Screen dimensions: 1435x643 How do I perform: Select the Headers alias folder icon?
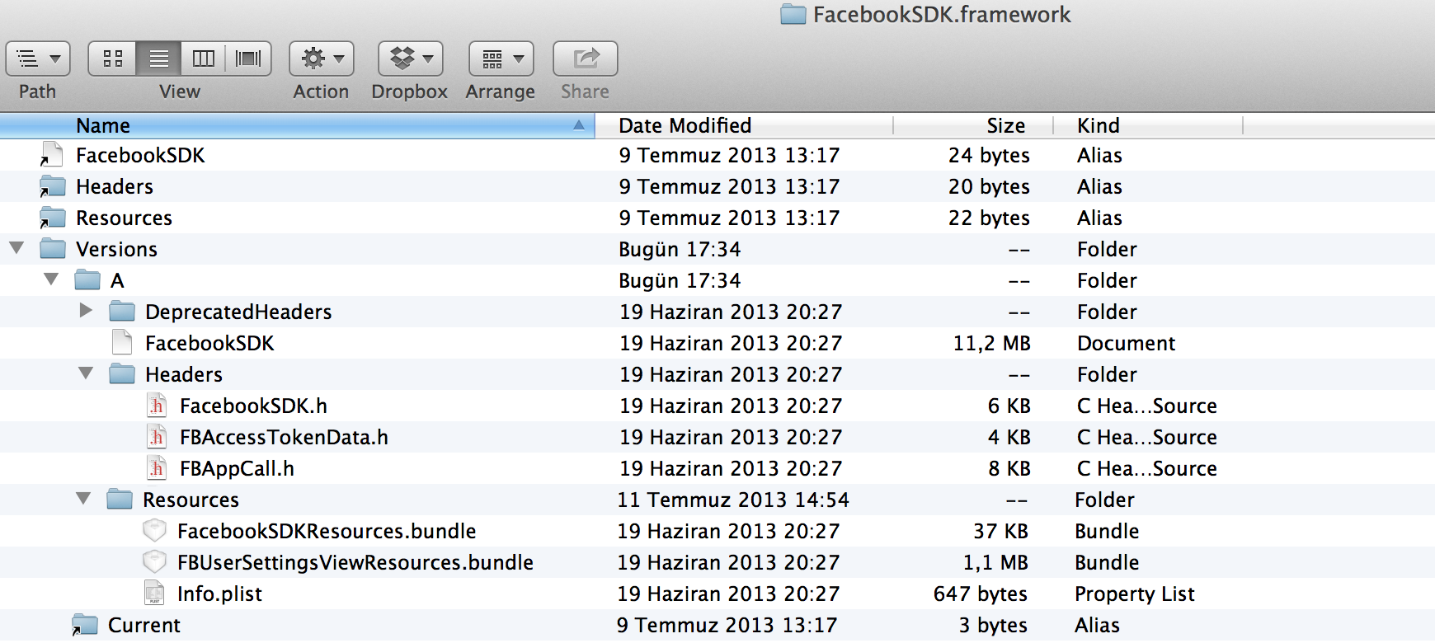(x=53, y=186)
